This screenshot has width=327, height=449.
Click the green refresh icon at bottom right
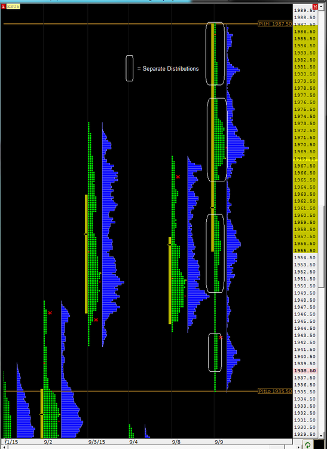[307, 445]
